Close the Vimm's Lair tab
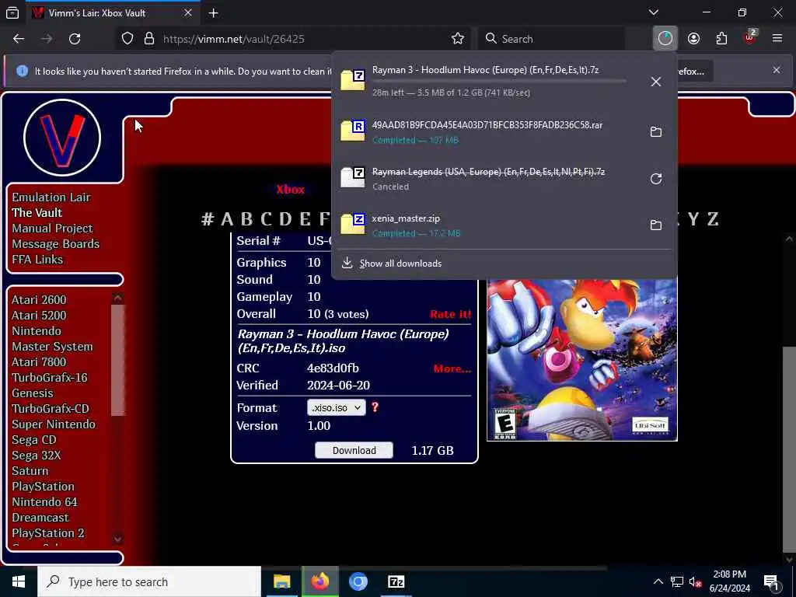Screen dimensions: 796x597 pos(188,12)
